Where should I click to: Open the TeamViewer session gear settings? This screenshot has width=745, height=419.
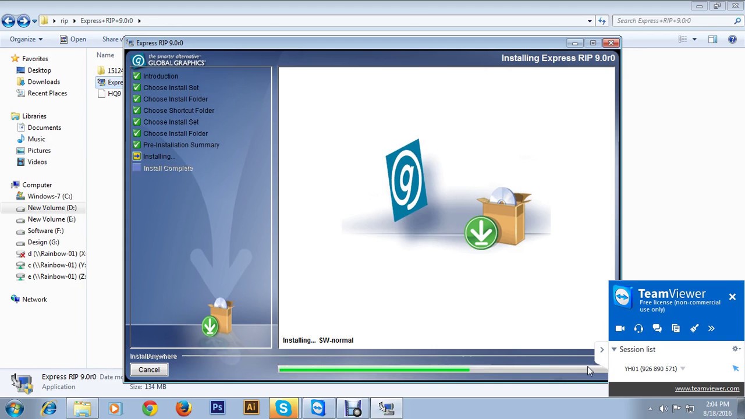(x=736, y=349)
